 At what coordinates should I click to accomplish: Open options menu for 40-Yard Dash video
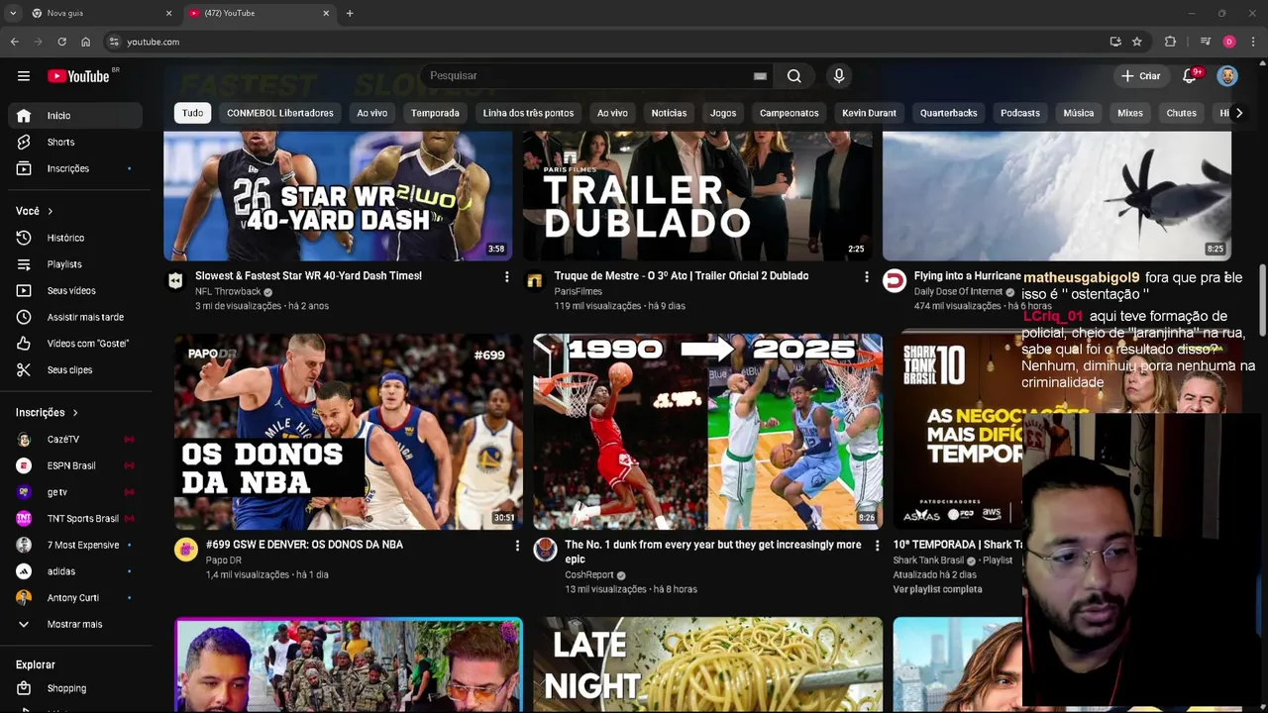(507, 277)
